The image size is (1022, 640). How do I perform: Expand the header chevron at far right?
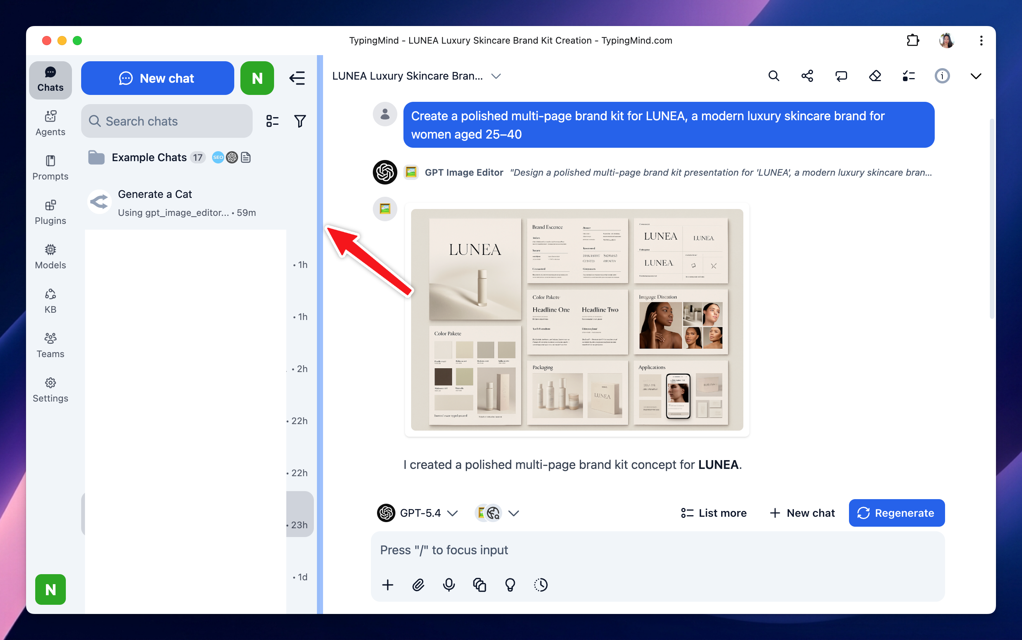pos(976,76)
